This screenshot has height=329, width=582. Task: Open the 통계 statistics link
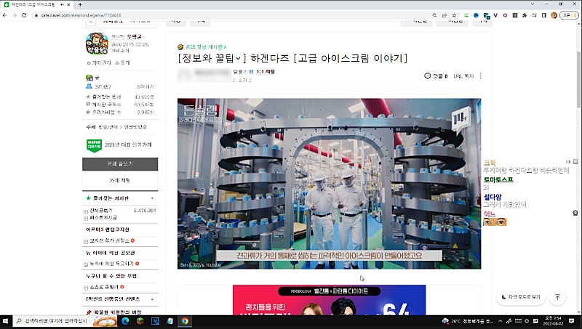click(122, 63)
